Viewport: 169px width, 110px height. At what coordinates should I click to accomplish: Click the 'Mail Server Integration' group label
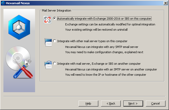click(56, 10)
